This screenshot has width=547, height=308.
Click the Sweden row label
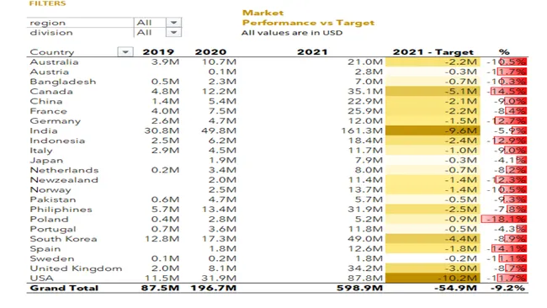click(x=52, y=258)
